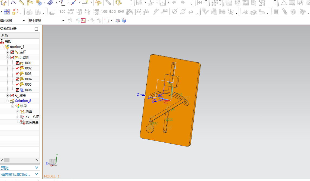Screen dimensions: 310x181
Task: Expand the 预览 preview panel
Action: pos(37,168)
